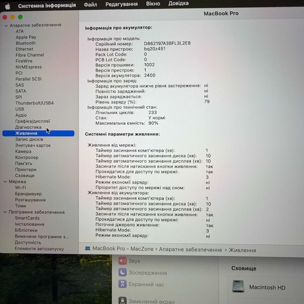
Task: Select Apple Pay in the sidebar
Action: [26, 37]
